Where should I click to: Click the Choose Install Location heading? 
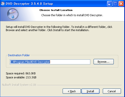(x=56, y=10)
